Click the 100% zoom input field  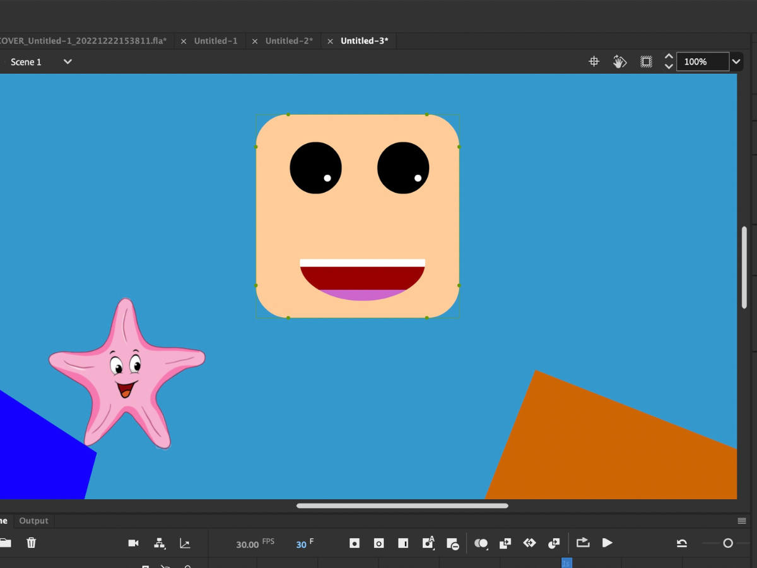701,62
